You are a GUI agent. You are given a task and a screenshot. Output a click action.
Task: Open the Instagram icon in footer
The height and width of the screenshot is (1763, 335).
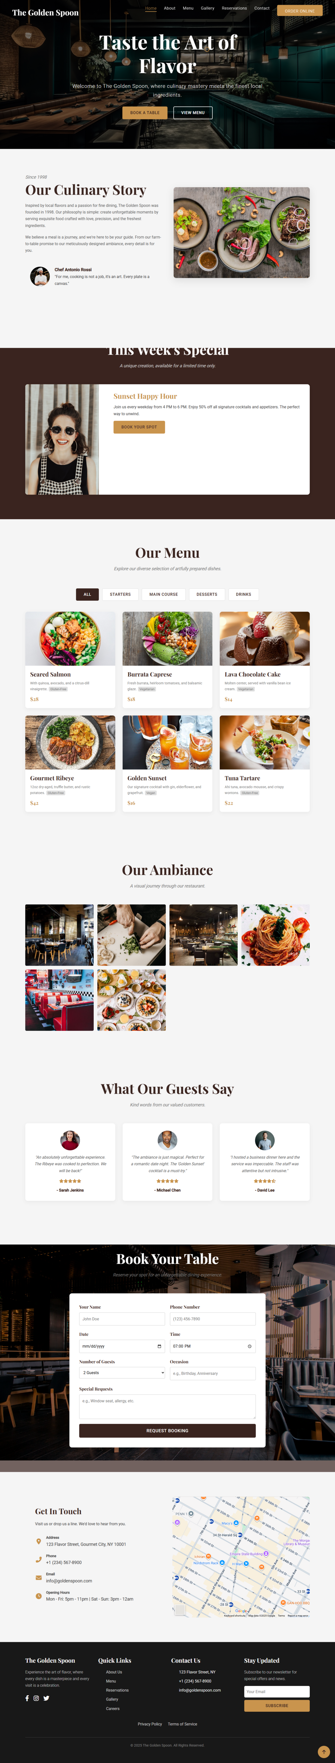click(x=36, y=1697)
